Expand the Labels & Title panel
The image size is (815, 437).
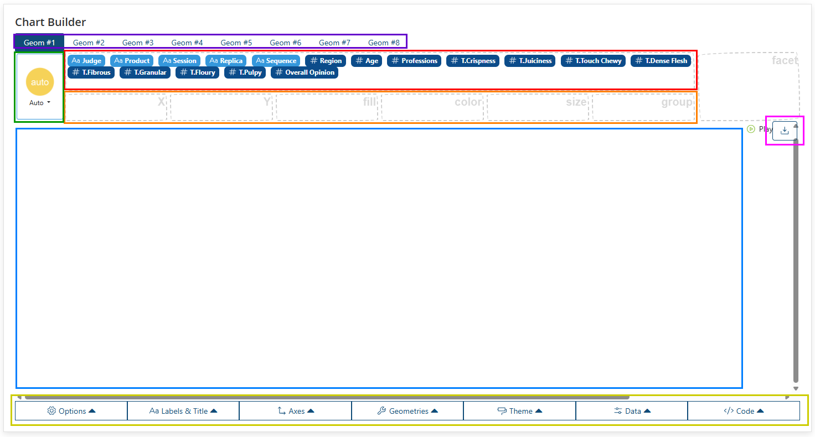[183, 411]
